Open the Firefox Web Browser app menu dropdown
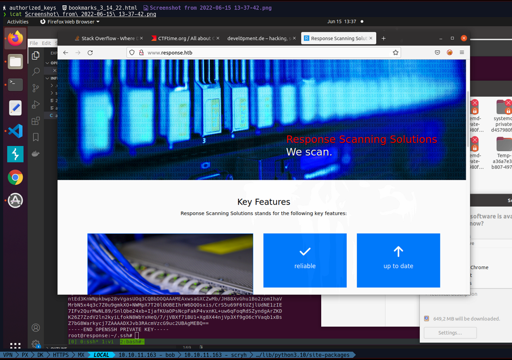Image resolution: width=512 pixels, height=360 pixels. click(x=70, y=22)
